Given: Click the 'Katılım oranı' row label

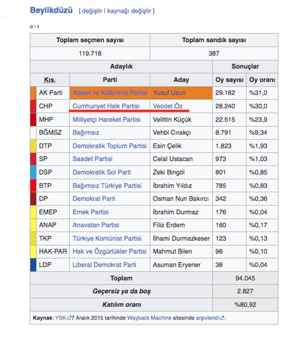Looking at the screenshot, I should click(x=121, y=305).
